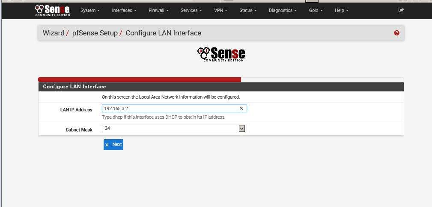Open the Status menu
This screenshot has height=207, width=432.
coord(248,10)
